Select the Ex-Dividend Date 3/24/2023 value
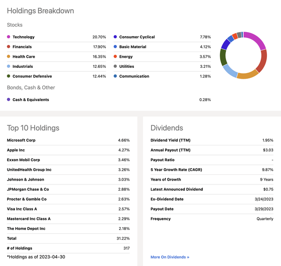Image resolution: width=281 pixels, height=266 pixels. (264, 199)
